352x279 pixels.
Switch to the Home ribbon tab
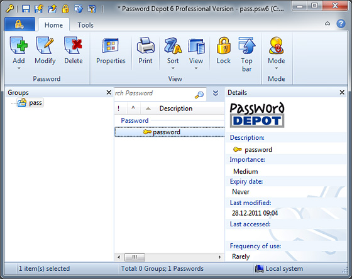pyautogui.click(x=53, y=25)
